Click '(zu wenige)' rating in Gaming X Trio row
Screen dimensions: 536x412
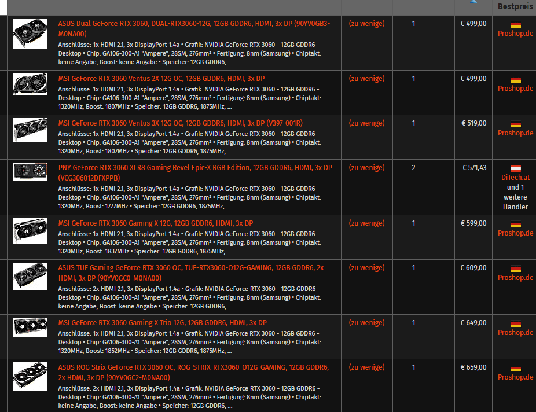click(366, 323)
